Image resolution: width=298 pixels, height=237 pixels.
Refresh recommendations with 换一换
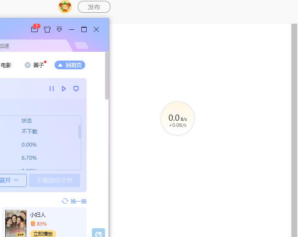click(74, 201)
